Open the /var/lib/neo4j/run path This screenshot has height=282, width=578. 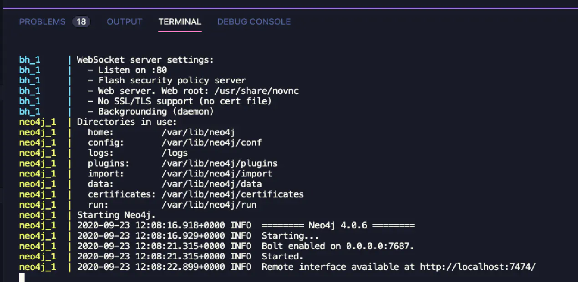(x=209, y=205)
